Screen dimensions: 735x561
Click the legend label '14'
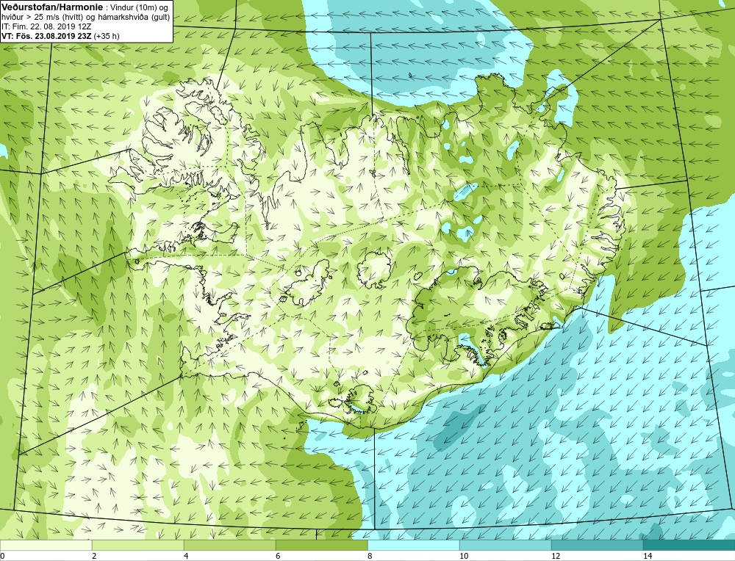(648, 556)
